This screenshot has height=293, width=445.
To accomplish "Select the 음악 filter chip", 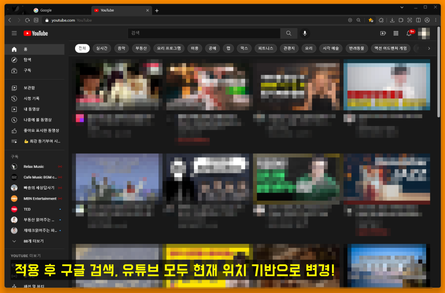I will [122, 48].
